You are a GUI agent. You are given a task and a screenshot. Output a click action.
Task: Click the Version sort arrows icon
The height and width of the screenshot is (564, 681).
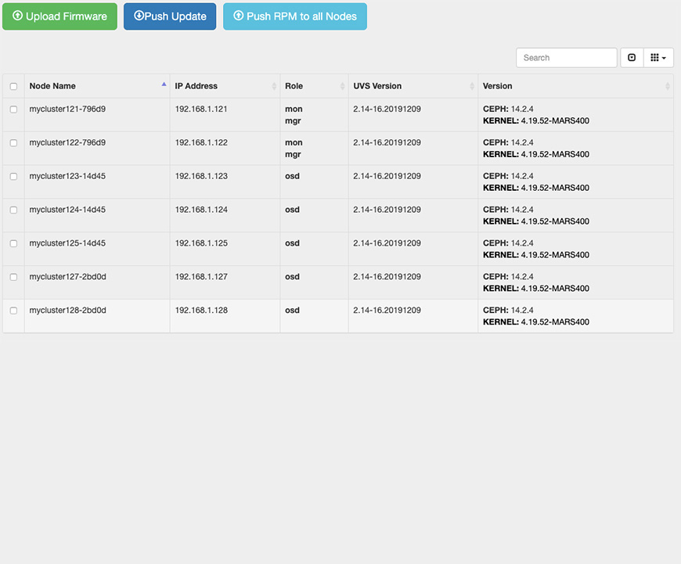click(668, 86)
